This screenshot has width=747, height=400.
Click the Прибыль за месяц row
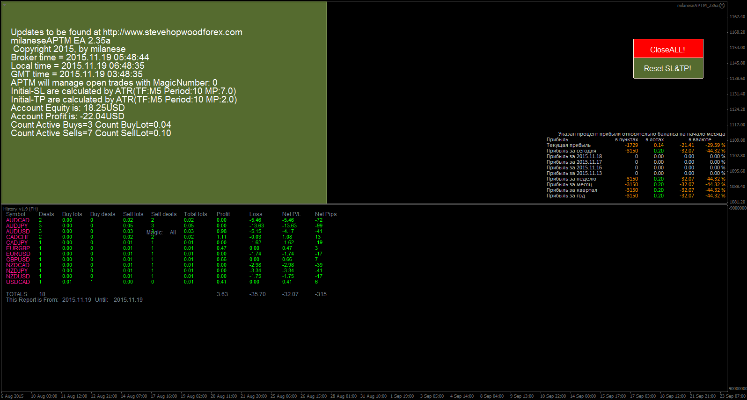pyautogui.click(x=636, y=185)
